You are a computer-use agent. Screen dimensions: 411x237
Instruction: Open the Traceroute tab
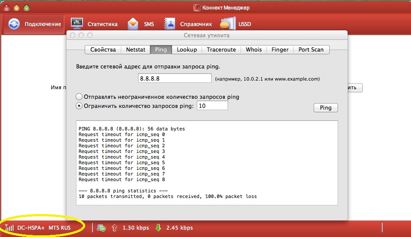221,50
